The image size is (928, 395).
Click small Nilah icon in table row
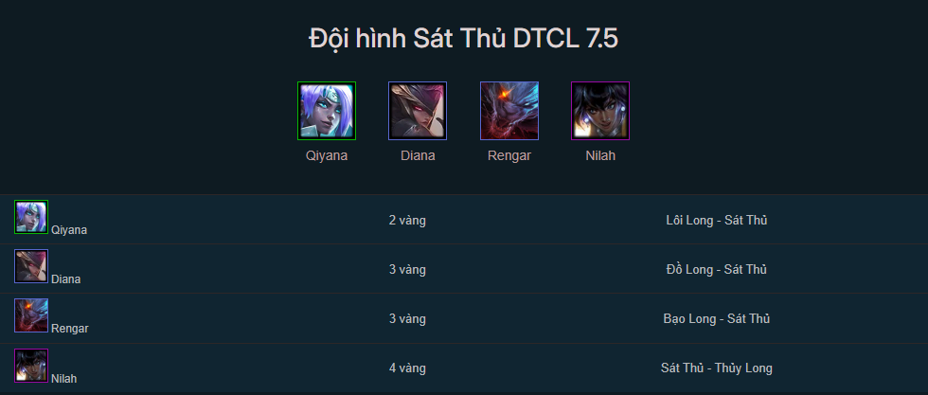[x=31, y=365]
